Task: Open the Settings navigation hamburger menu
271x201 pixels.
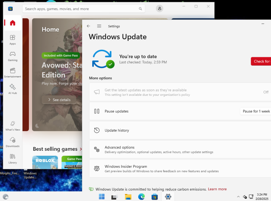Action: tap(99, 26)
